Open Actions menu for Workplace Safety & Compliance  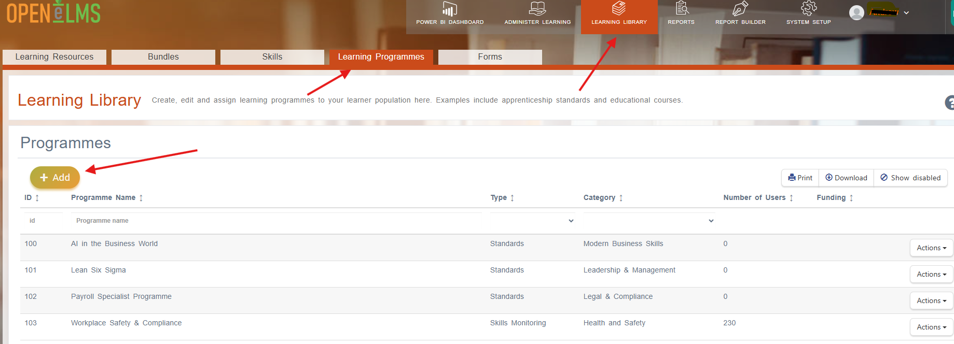click(x=931, y=327)
